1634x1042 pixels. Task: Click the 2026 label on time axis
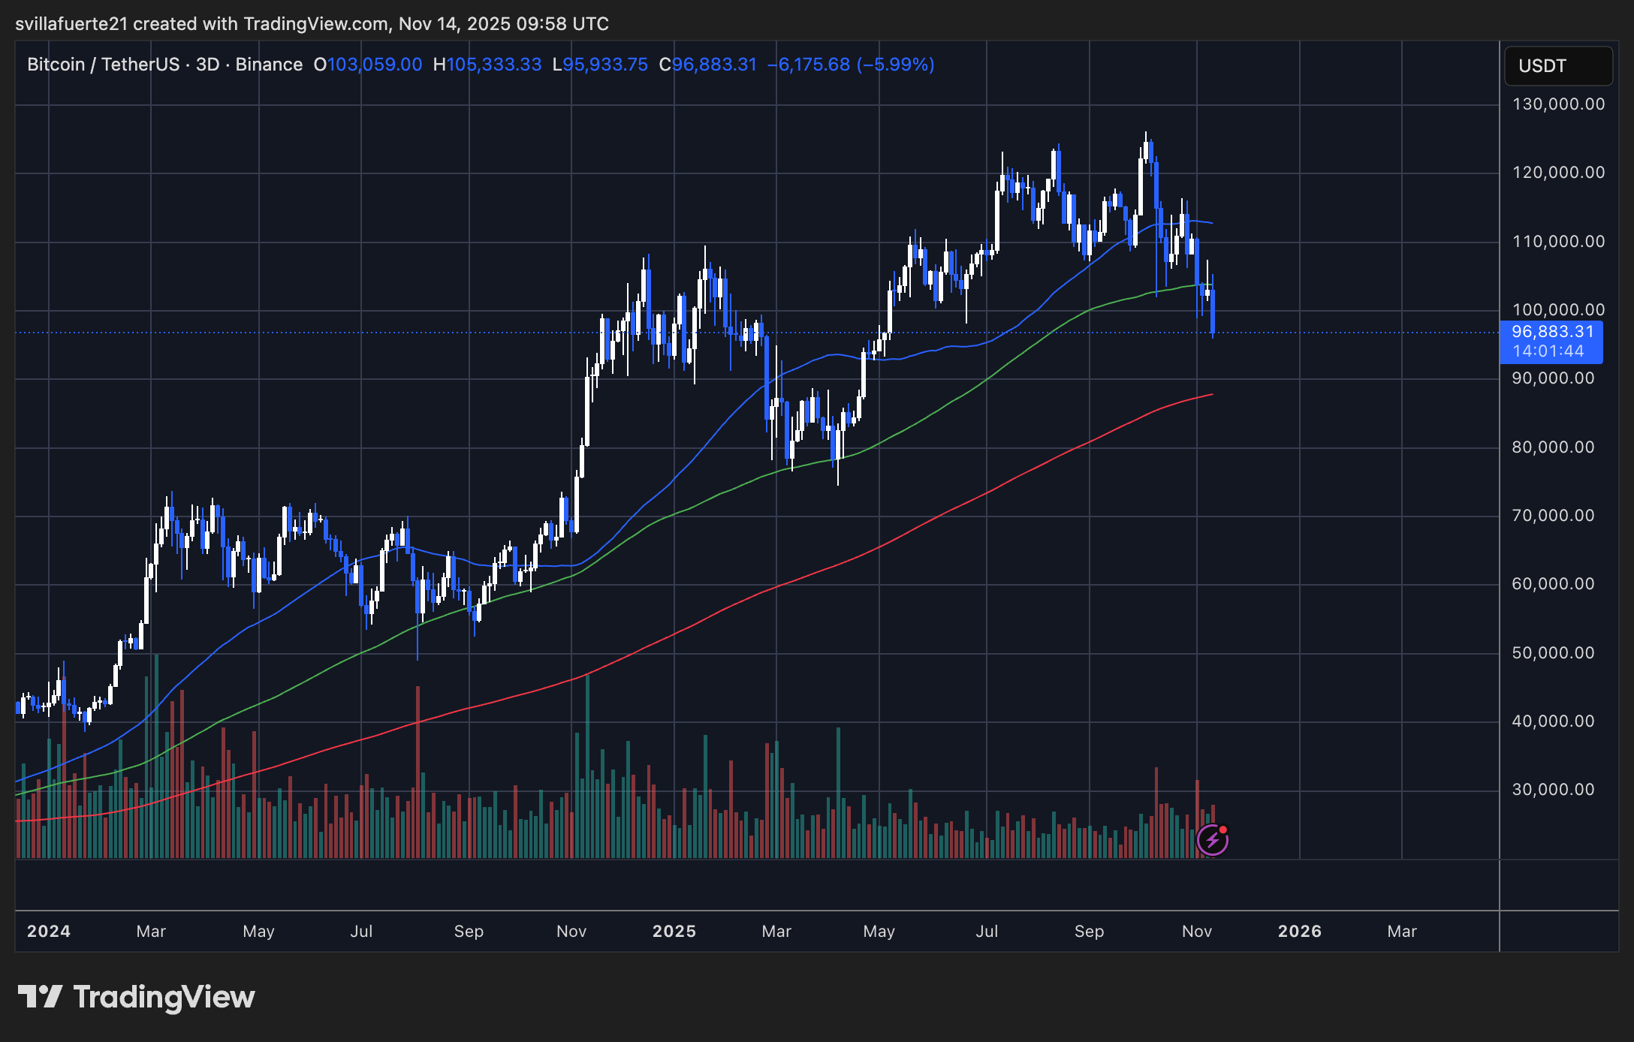pos(1300,932)
